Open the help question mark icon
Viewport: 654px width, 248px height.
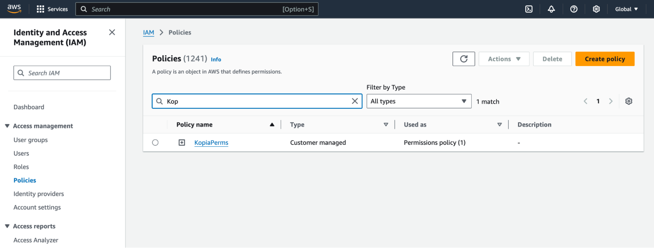tap(574, 9)
